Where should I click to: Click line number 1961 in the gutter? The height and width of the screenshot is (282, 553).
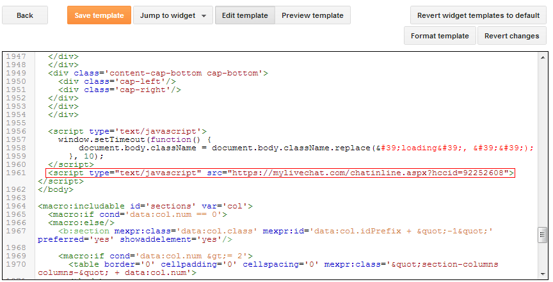click(16, 173)
